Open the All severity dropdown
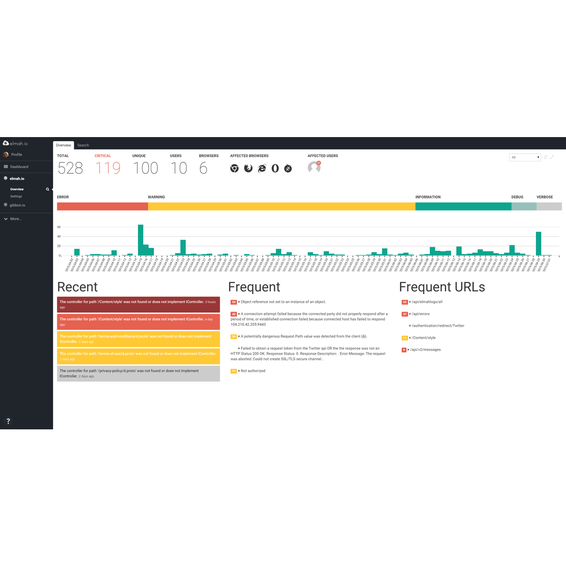 pos(524,157)
